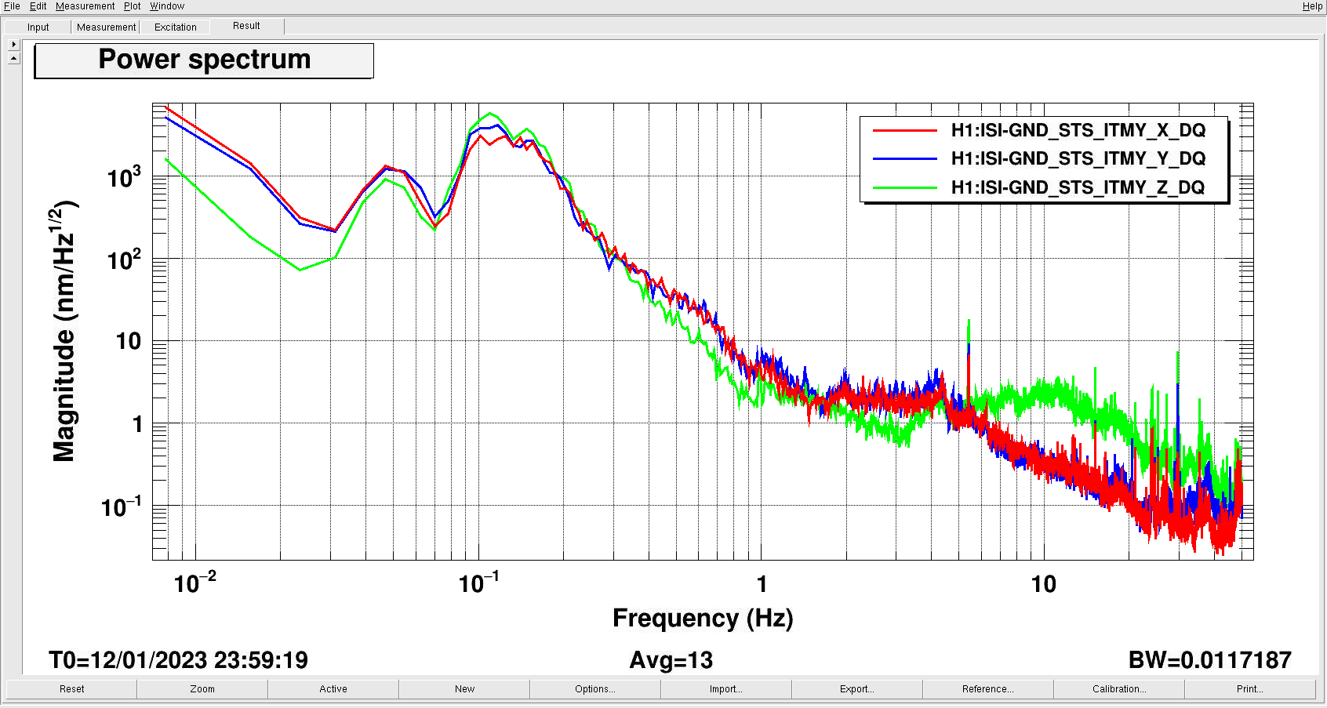
Task: Click the red line swatch for ITMY_X_DQ
Action: (x=905, y=130)
